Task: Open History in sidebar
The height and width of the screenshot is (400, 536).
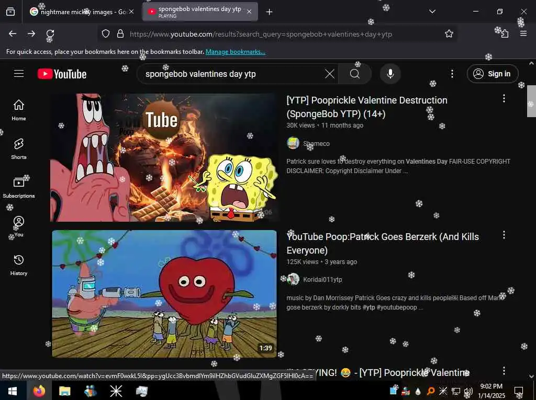Action: coord(19,265)
